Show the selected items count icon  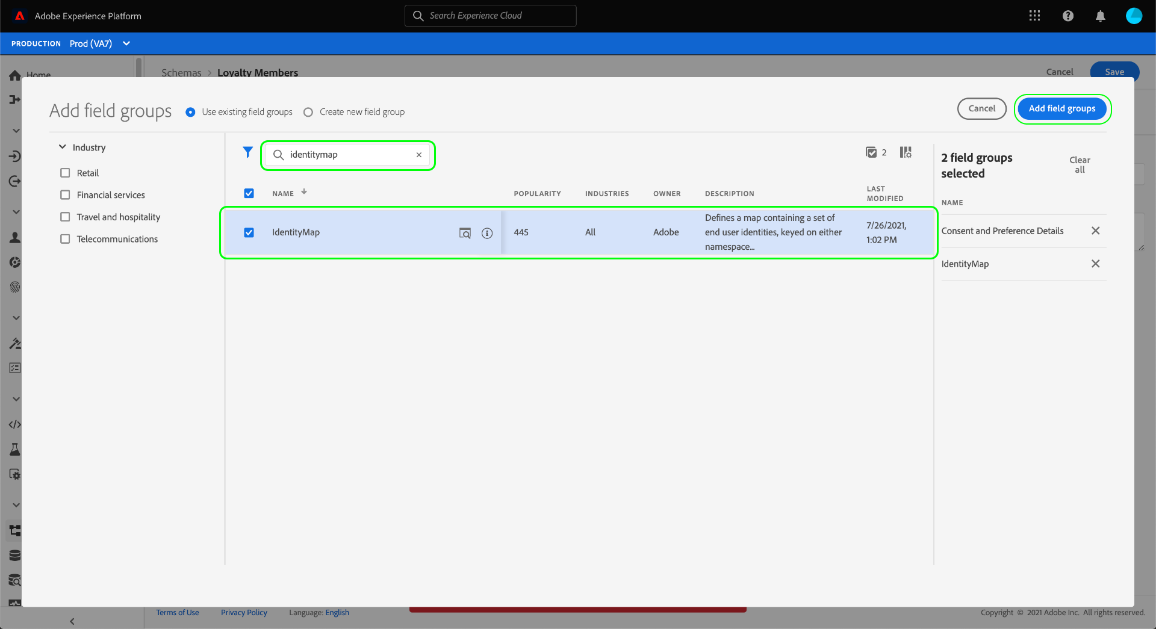click(871, 152)
